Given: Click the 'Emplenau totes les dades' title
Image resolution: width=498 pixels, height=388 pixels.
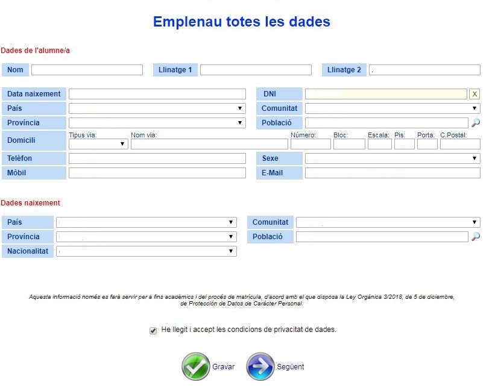Looking at the screenshot, I should point(242,22).
